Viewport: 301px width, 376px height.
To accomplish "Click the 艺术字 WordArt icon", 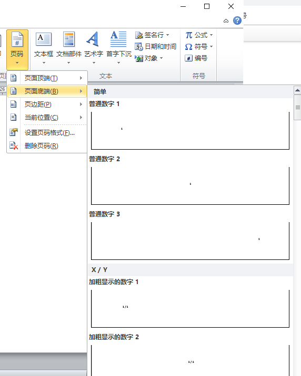I will [93, 39].
